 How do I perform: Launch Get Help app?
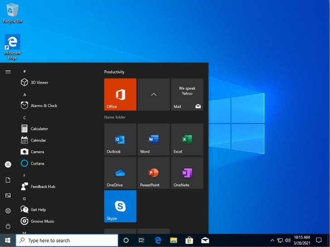coord(38,210)
